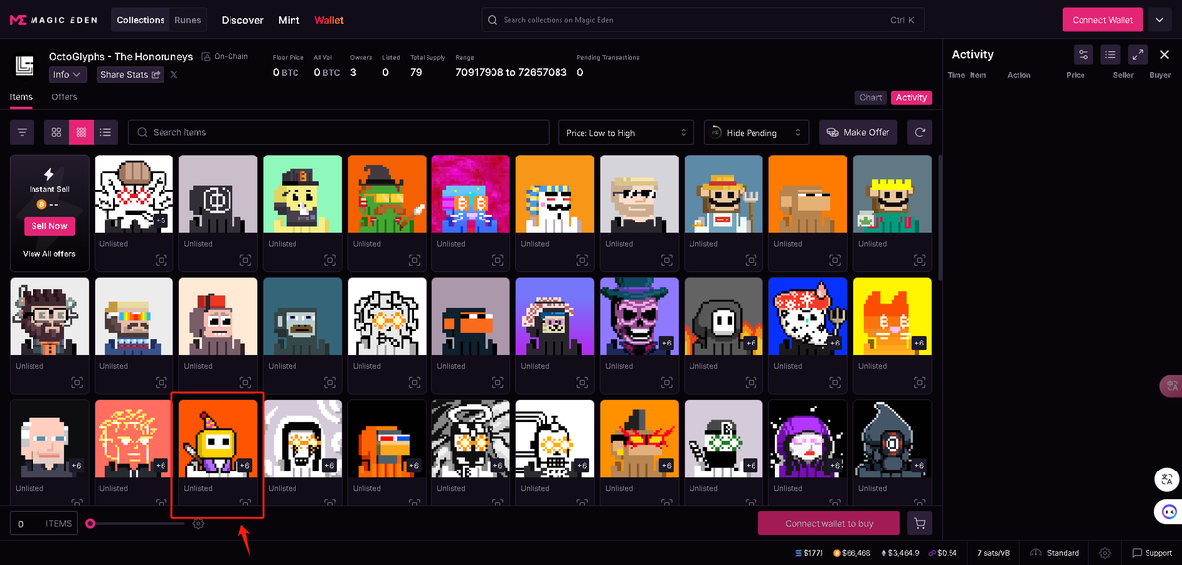Focus the Search collections on Magic Eden field
This screenshot has height=565, width=1182.
(703, 20)
